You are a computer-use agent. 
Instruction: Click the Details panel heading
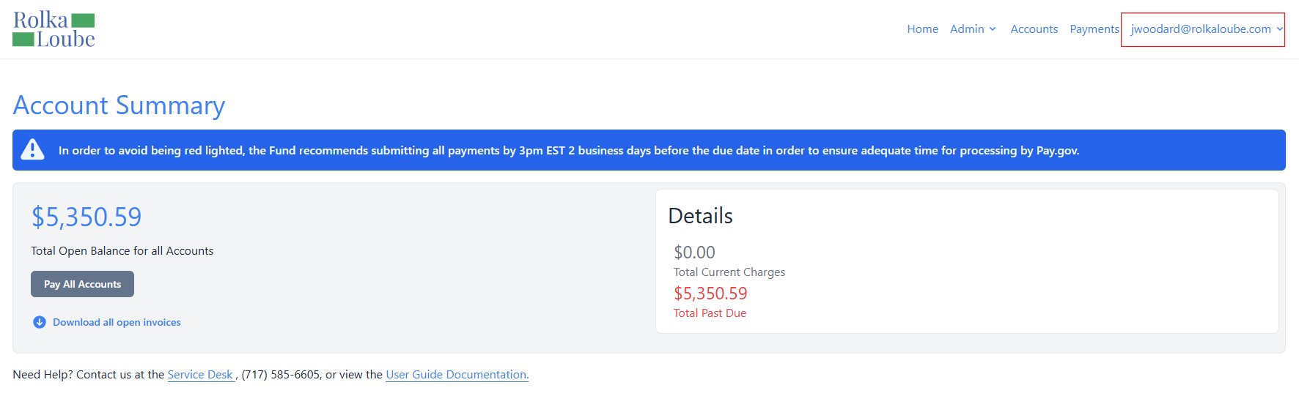[700, 216]
